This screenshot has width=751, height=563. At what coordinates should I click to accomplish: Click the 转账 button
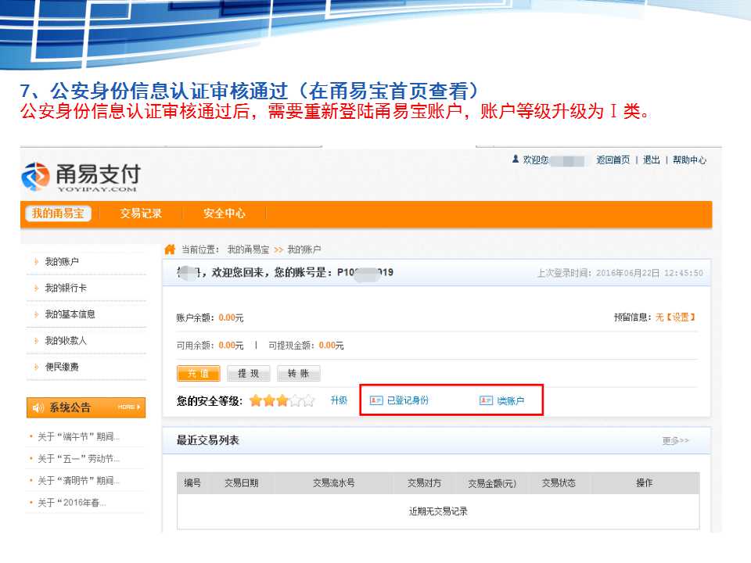(298, 374)
